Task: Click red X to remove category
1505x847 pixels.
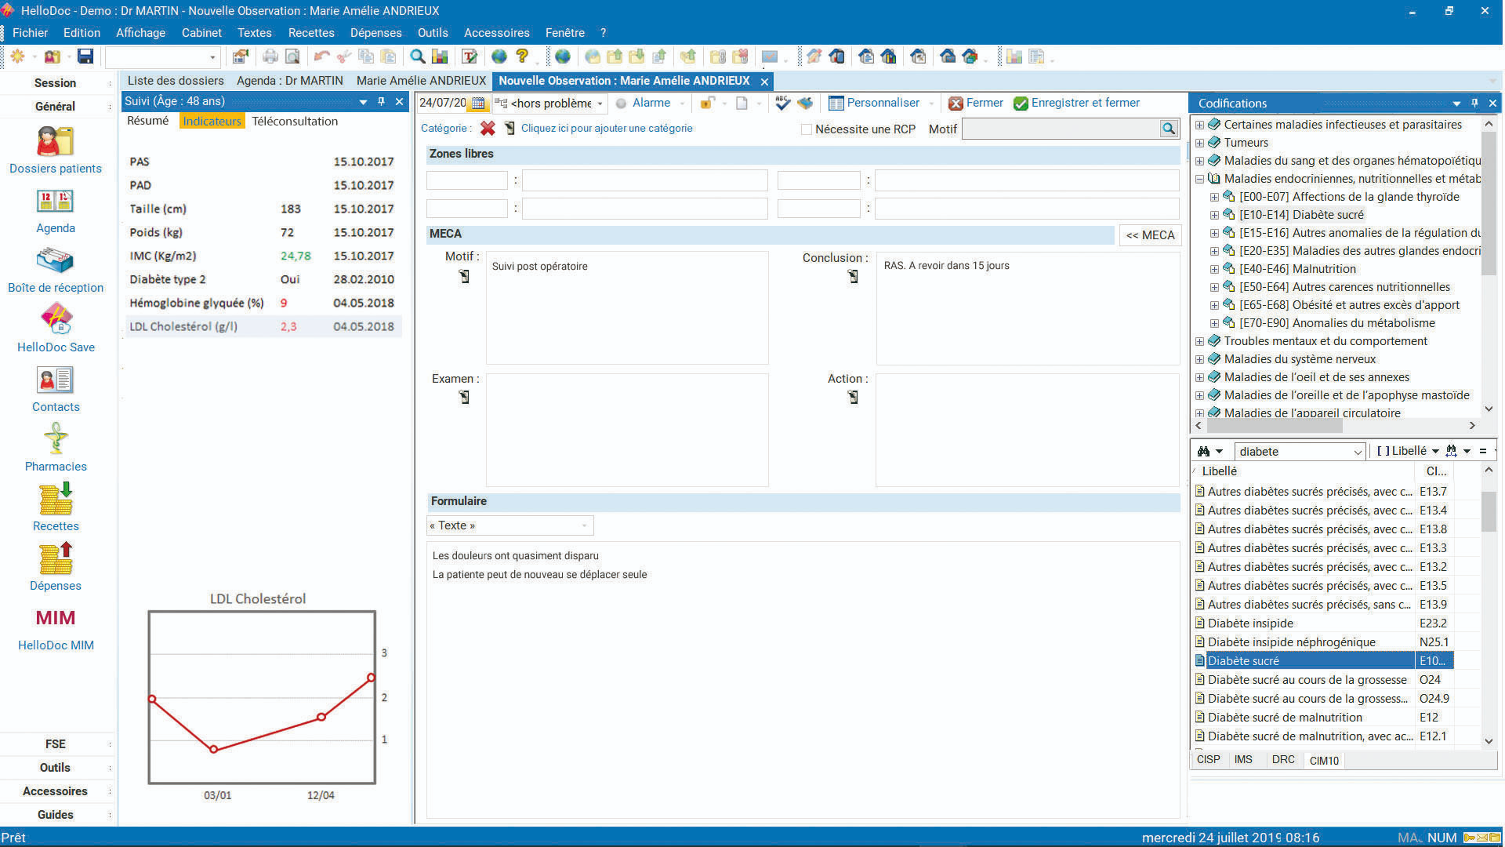Action: pos(488,129)
